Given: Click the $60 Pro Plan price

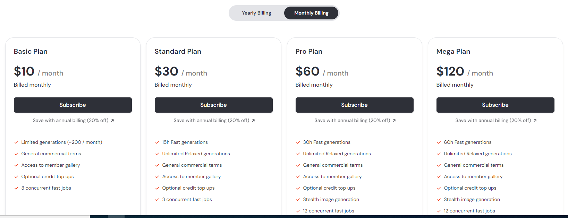Looking at the screenshot, I should (307, 71).
